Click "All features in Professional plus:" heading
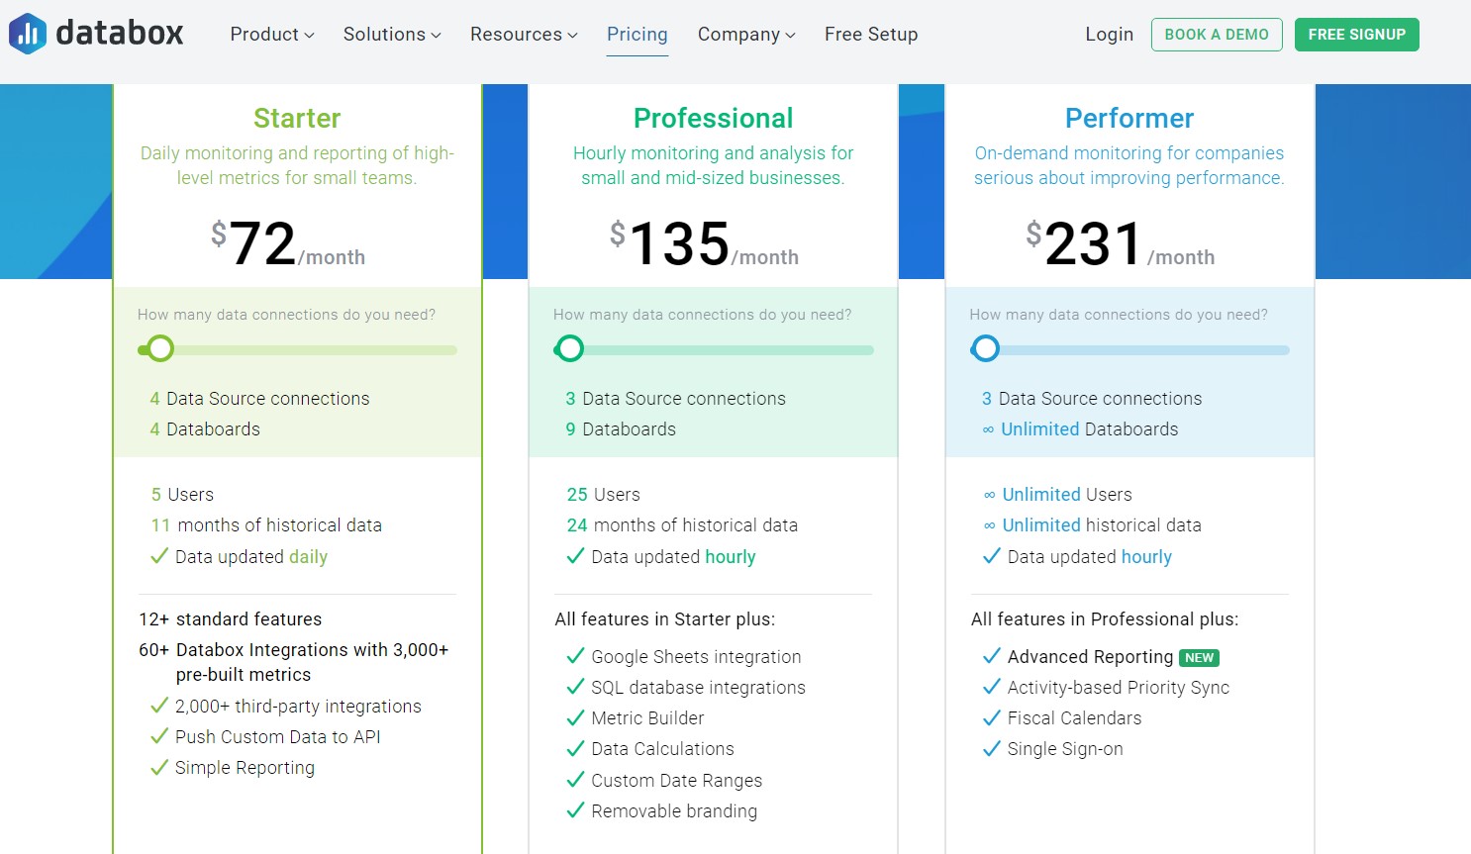1471x854 pixels. pyautogui.click(x=1105, y=619)
